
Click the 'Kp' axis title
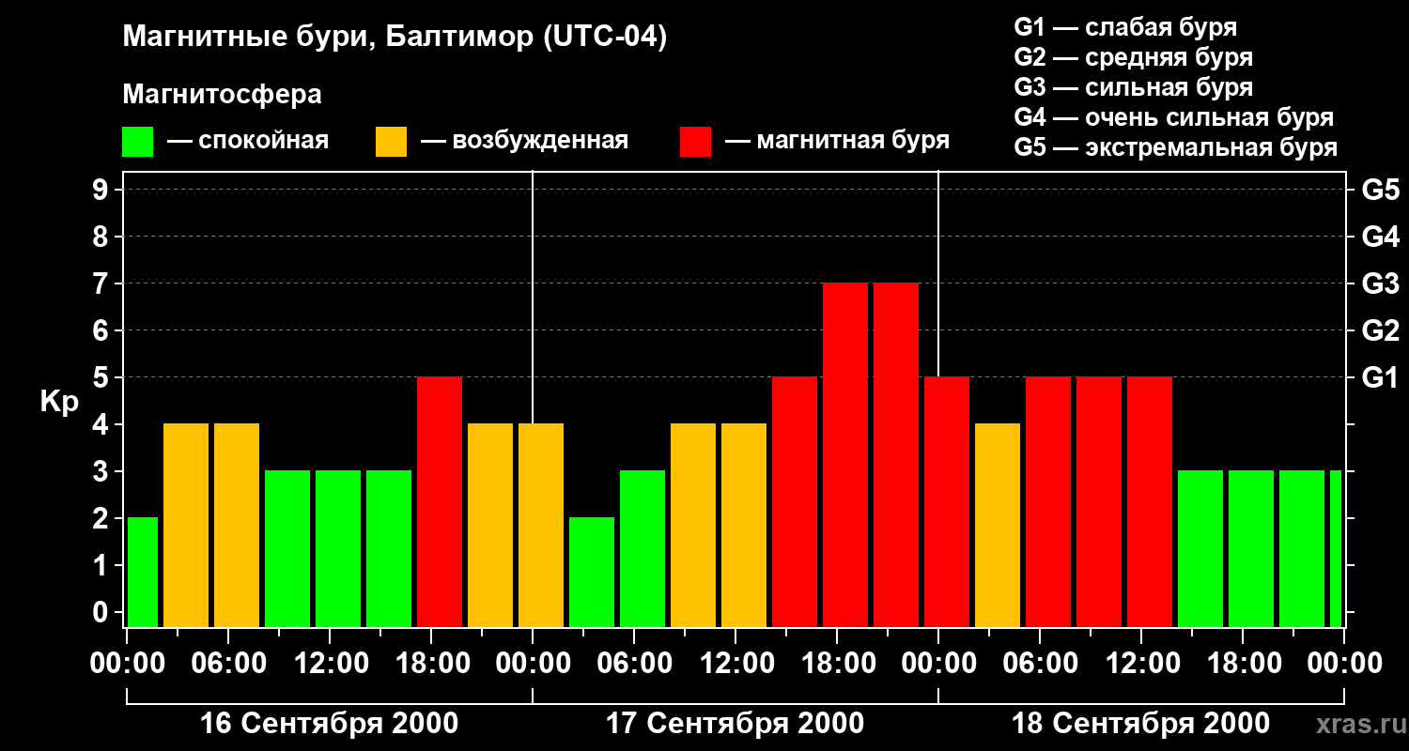(x=59, y=402)
